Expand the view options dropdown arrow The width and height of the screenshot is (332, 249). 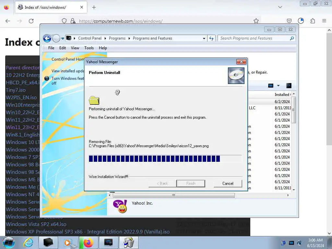[279, 86]
